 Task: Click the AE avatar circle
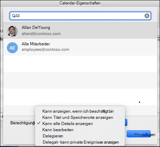(x=12, y=48)
